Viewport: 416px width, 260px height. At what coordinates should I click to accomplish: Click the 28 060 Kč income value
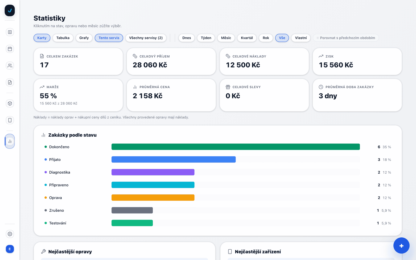coord(150,65)
